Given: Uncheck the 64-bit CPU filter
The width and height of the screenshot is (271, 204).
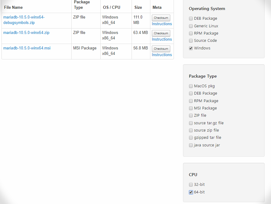Looking at the screenshot, I should pyautogui.click(x=191, y=192).
